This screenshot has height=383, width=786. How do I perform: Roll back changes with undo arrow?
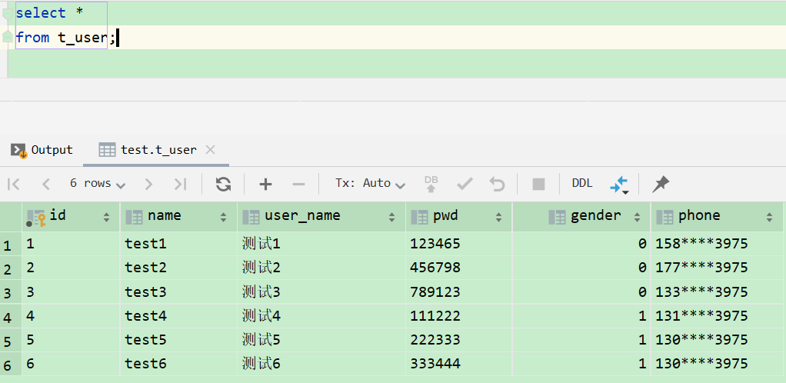(x=498, y=184)
